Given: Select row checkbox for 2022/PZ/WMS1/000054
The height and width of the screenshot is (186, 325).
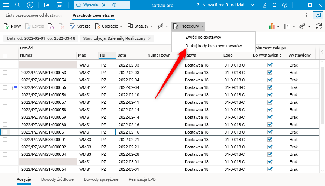Looking at the screenshot, I should pos(5,80).
